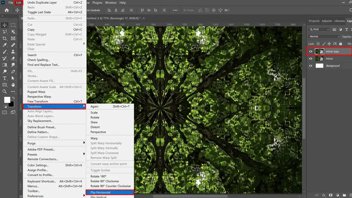The width and height of the screenshot is (352, 198).
Task: Hide the Background layer eye icon
Action: click(311, 66)
